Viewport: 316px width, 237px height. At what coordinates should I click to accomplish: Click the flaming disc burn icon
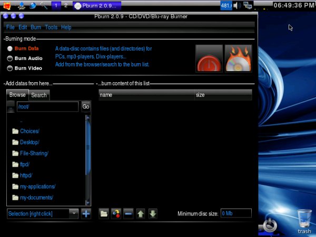pos(238,58)
